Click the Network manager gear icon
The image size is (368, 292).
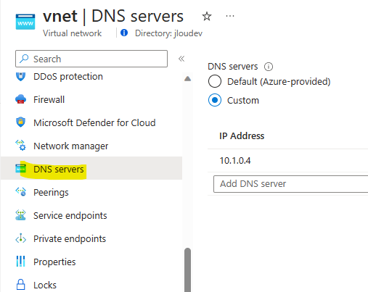tap(20, 146)
